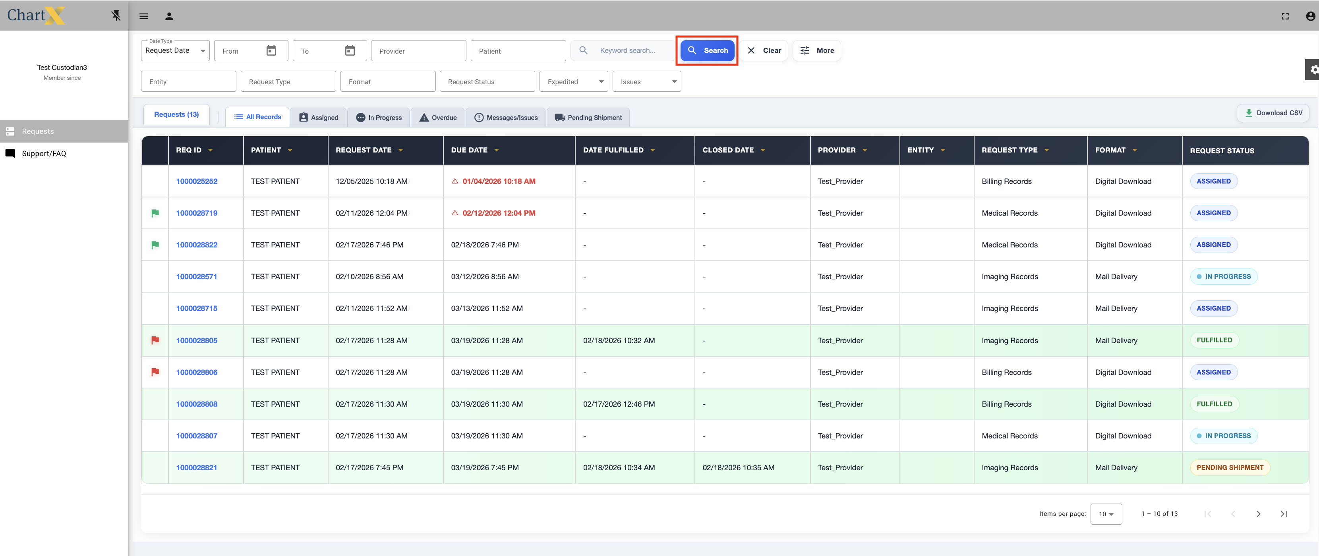Sort by the Due Date column arrow
Viewport: 1319px width, 556px height.
tap(497, 150)
